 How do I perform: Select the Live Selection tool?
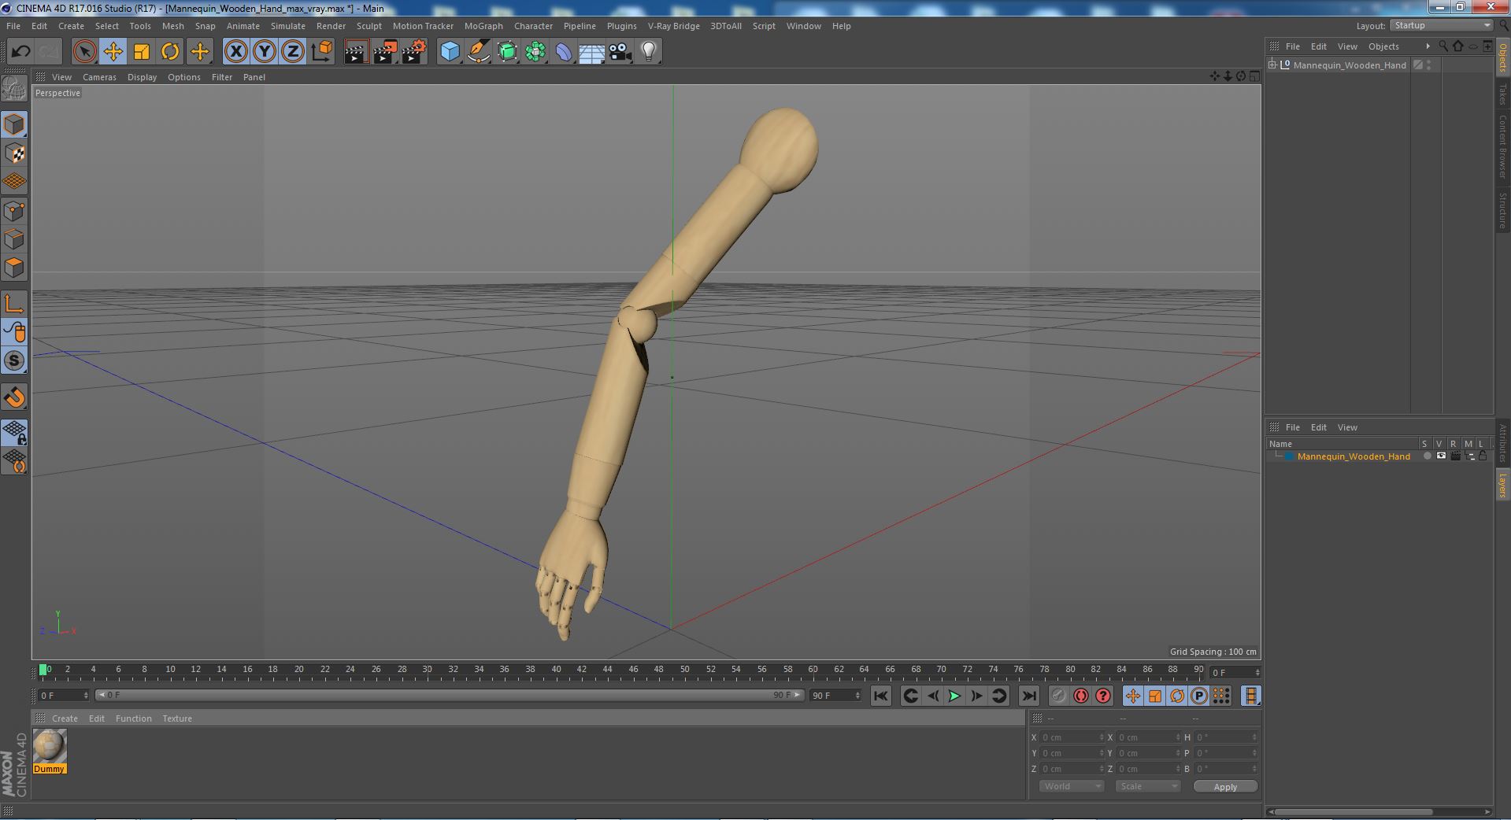pos(84,52)
